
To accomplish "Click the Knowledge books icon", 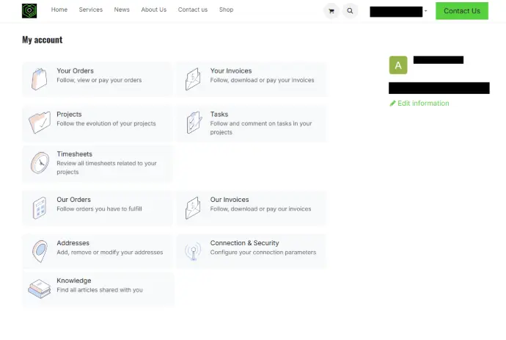I will pyautogui.click(x=40, y=288).
